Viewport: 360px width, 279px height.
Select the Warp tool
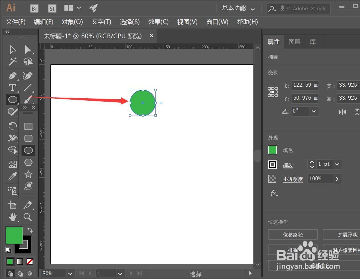pos(13,138)
